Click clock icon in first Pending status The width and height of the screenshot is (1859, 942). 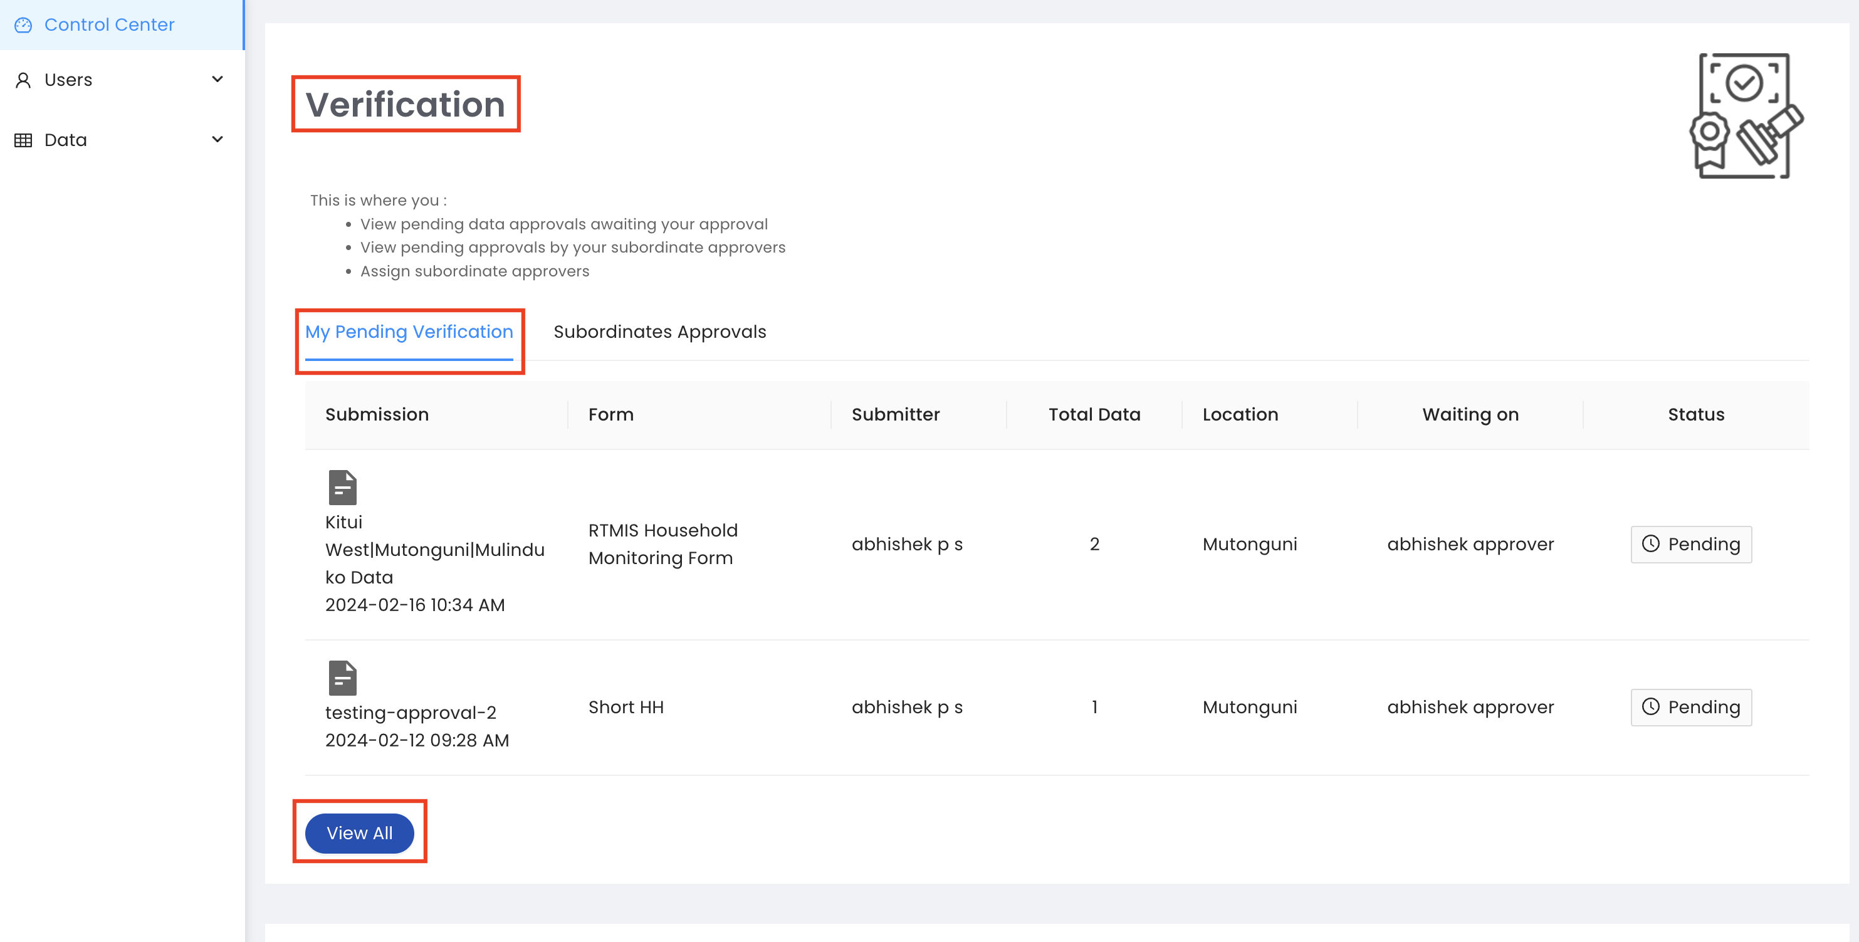pos(1650,543)
